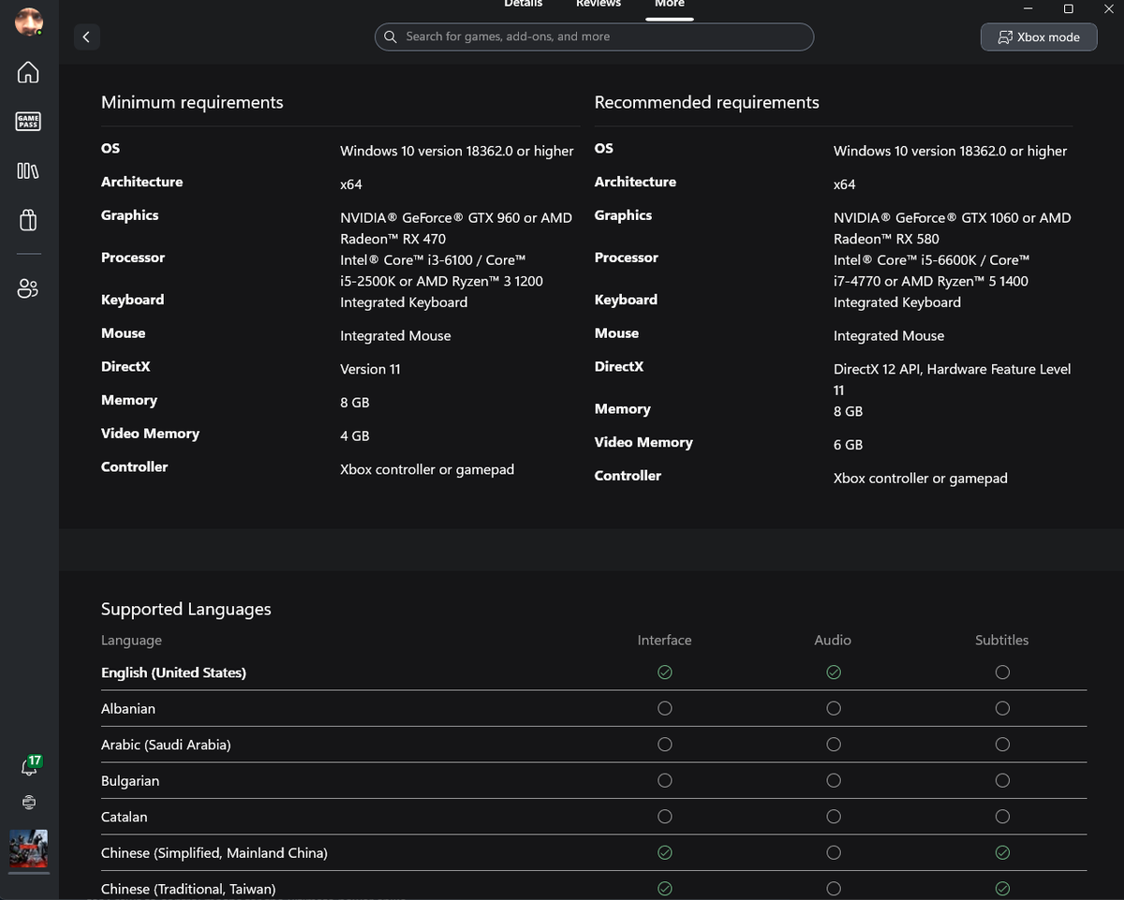Viewport: 1124px width, 900px height.
Task: Click the Albanian language row label
Action: click(128, 709)
